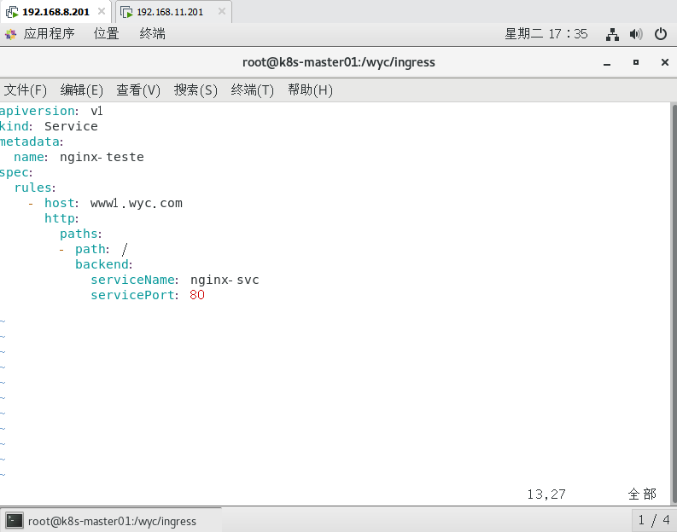677x532 pixels.
Task: Open the 终端(T) menu in terminal menubar
Action: pyautogui.click(x=252, y=90)
